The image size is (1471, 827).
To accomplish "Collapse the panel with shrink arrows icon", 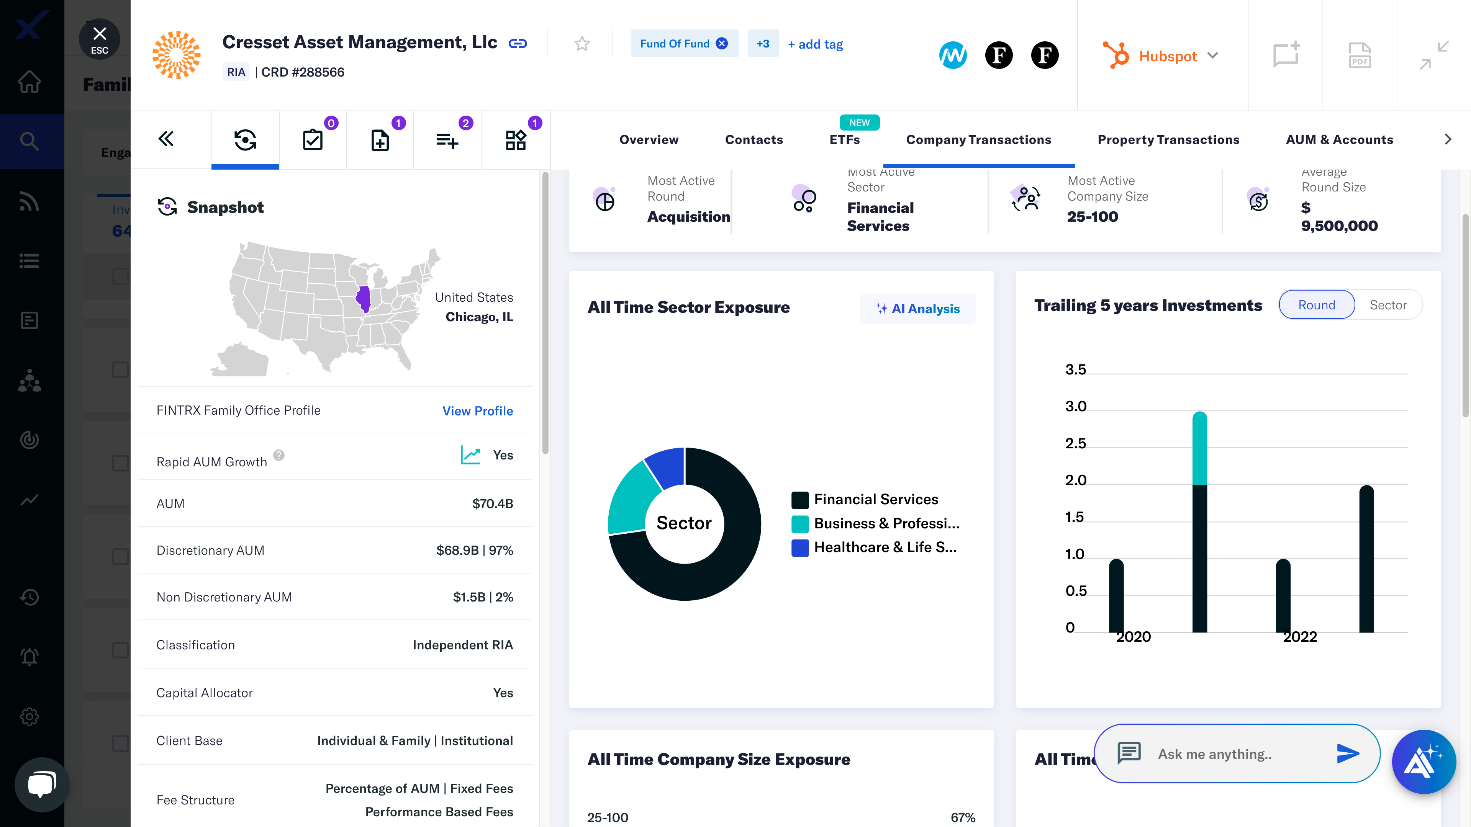I will (x=1434, y=55).
